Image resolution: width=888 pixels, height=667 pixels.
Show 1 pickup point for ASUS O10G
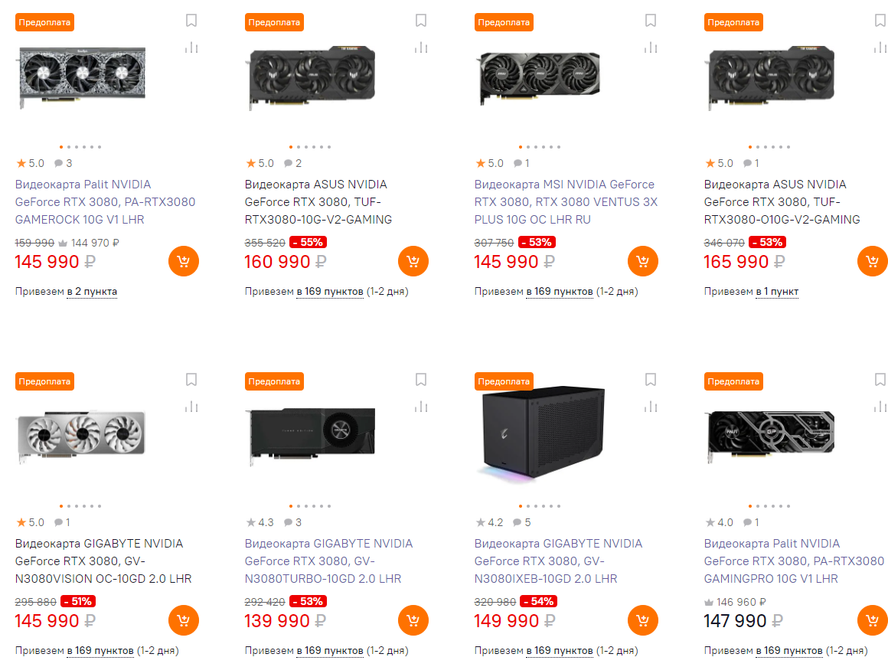(x=777, y=292)
